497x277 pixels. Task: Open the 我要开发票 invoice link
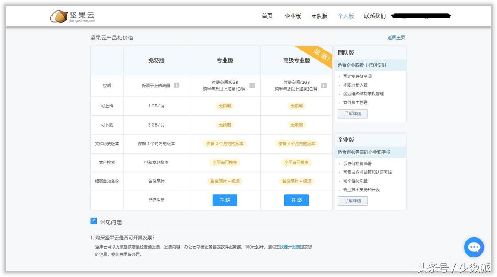pyautogui.click(x=290, y=247)
